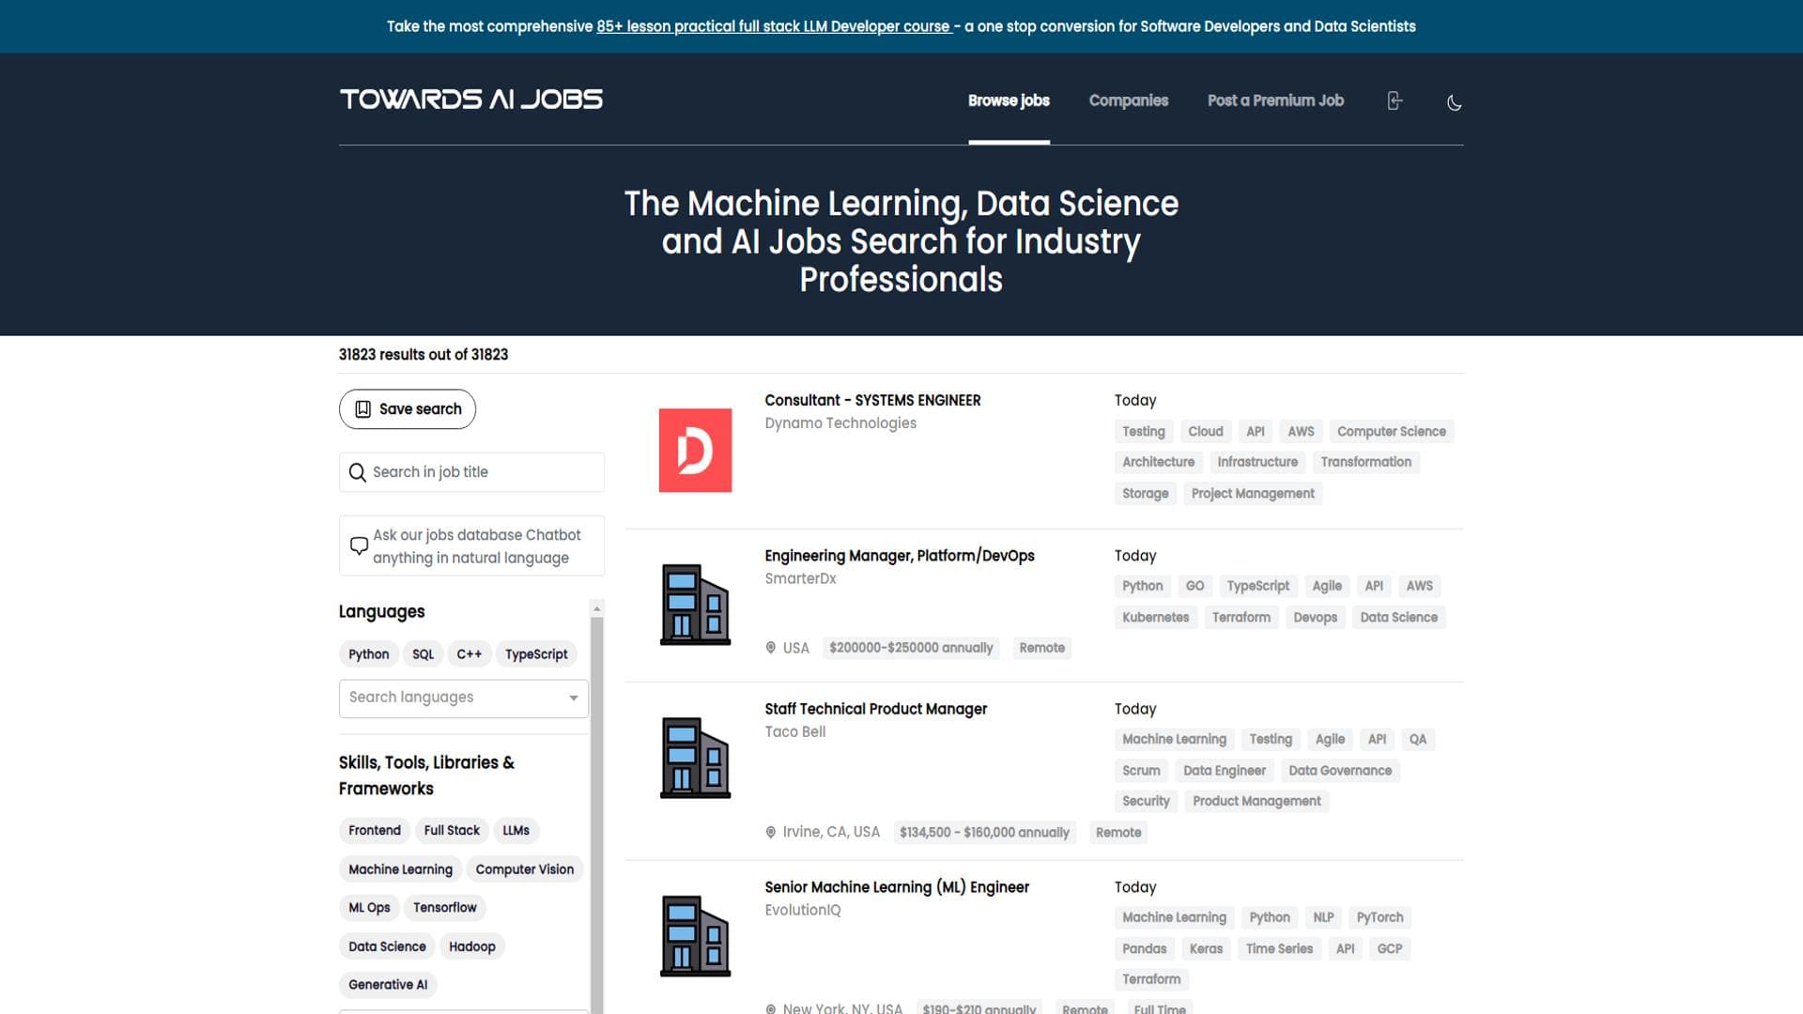Open the 85+ lesson LLM Developer course link
The height and width of the screenshot is (1014, 1803).
tap(775, 26)
